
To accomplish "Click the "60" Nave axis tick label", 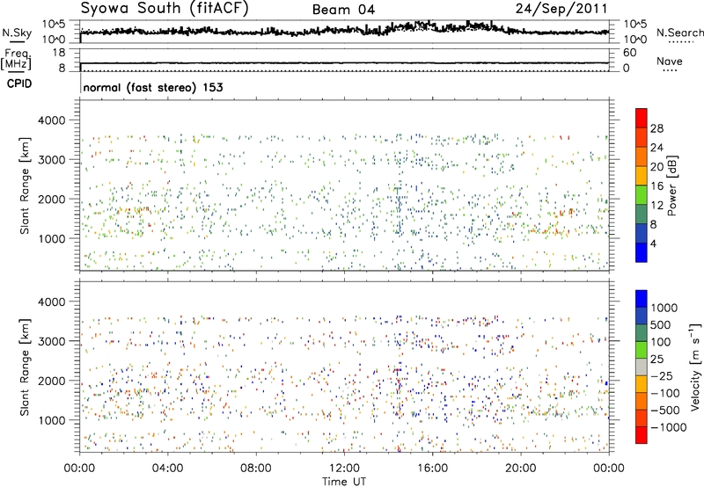I will 629,53.
